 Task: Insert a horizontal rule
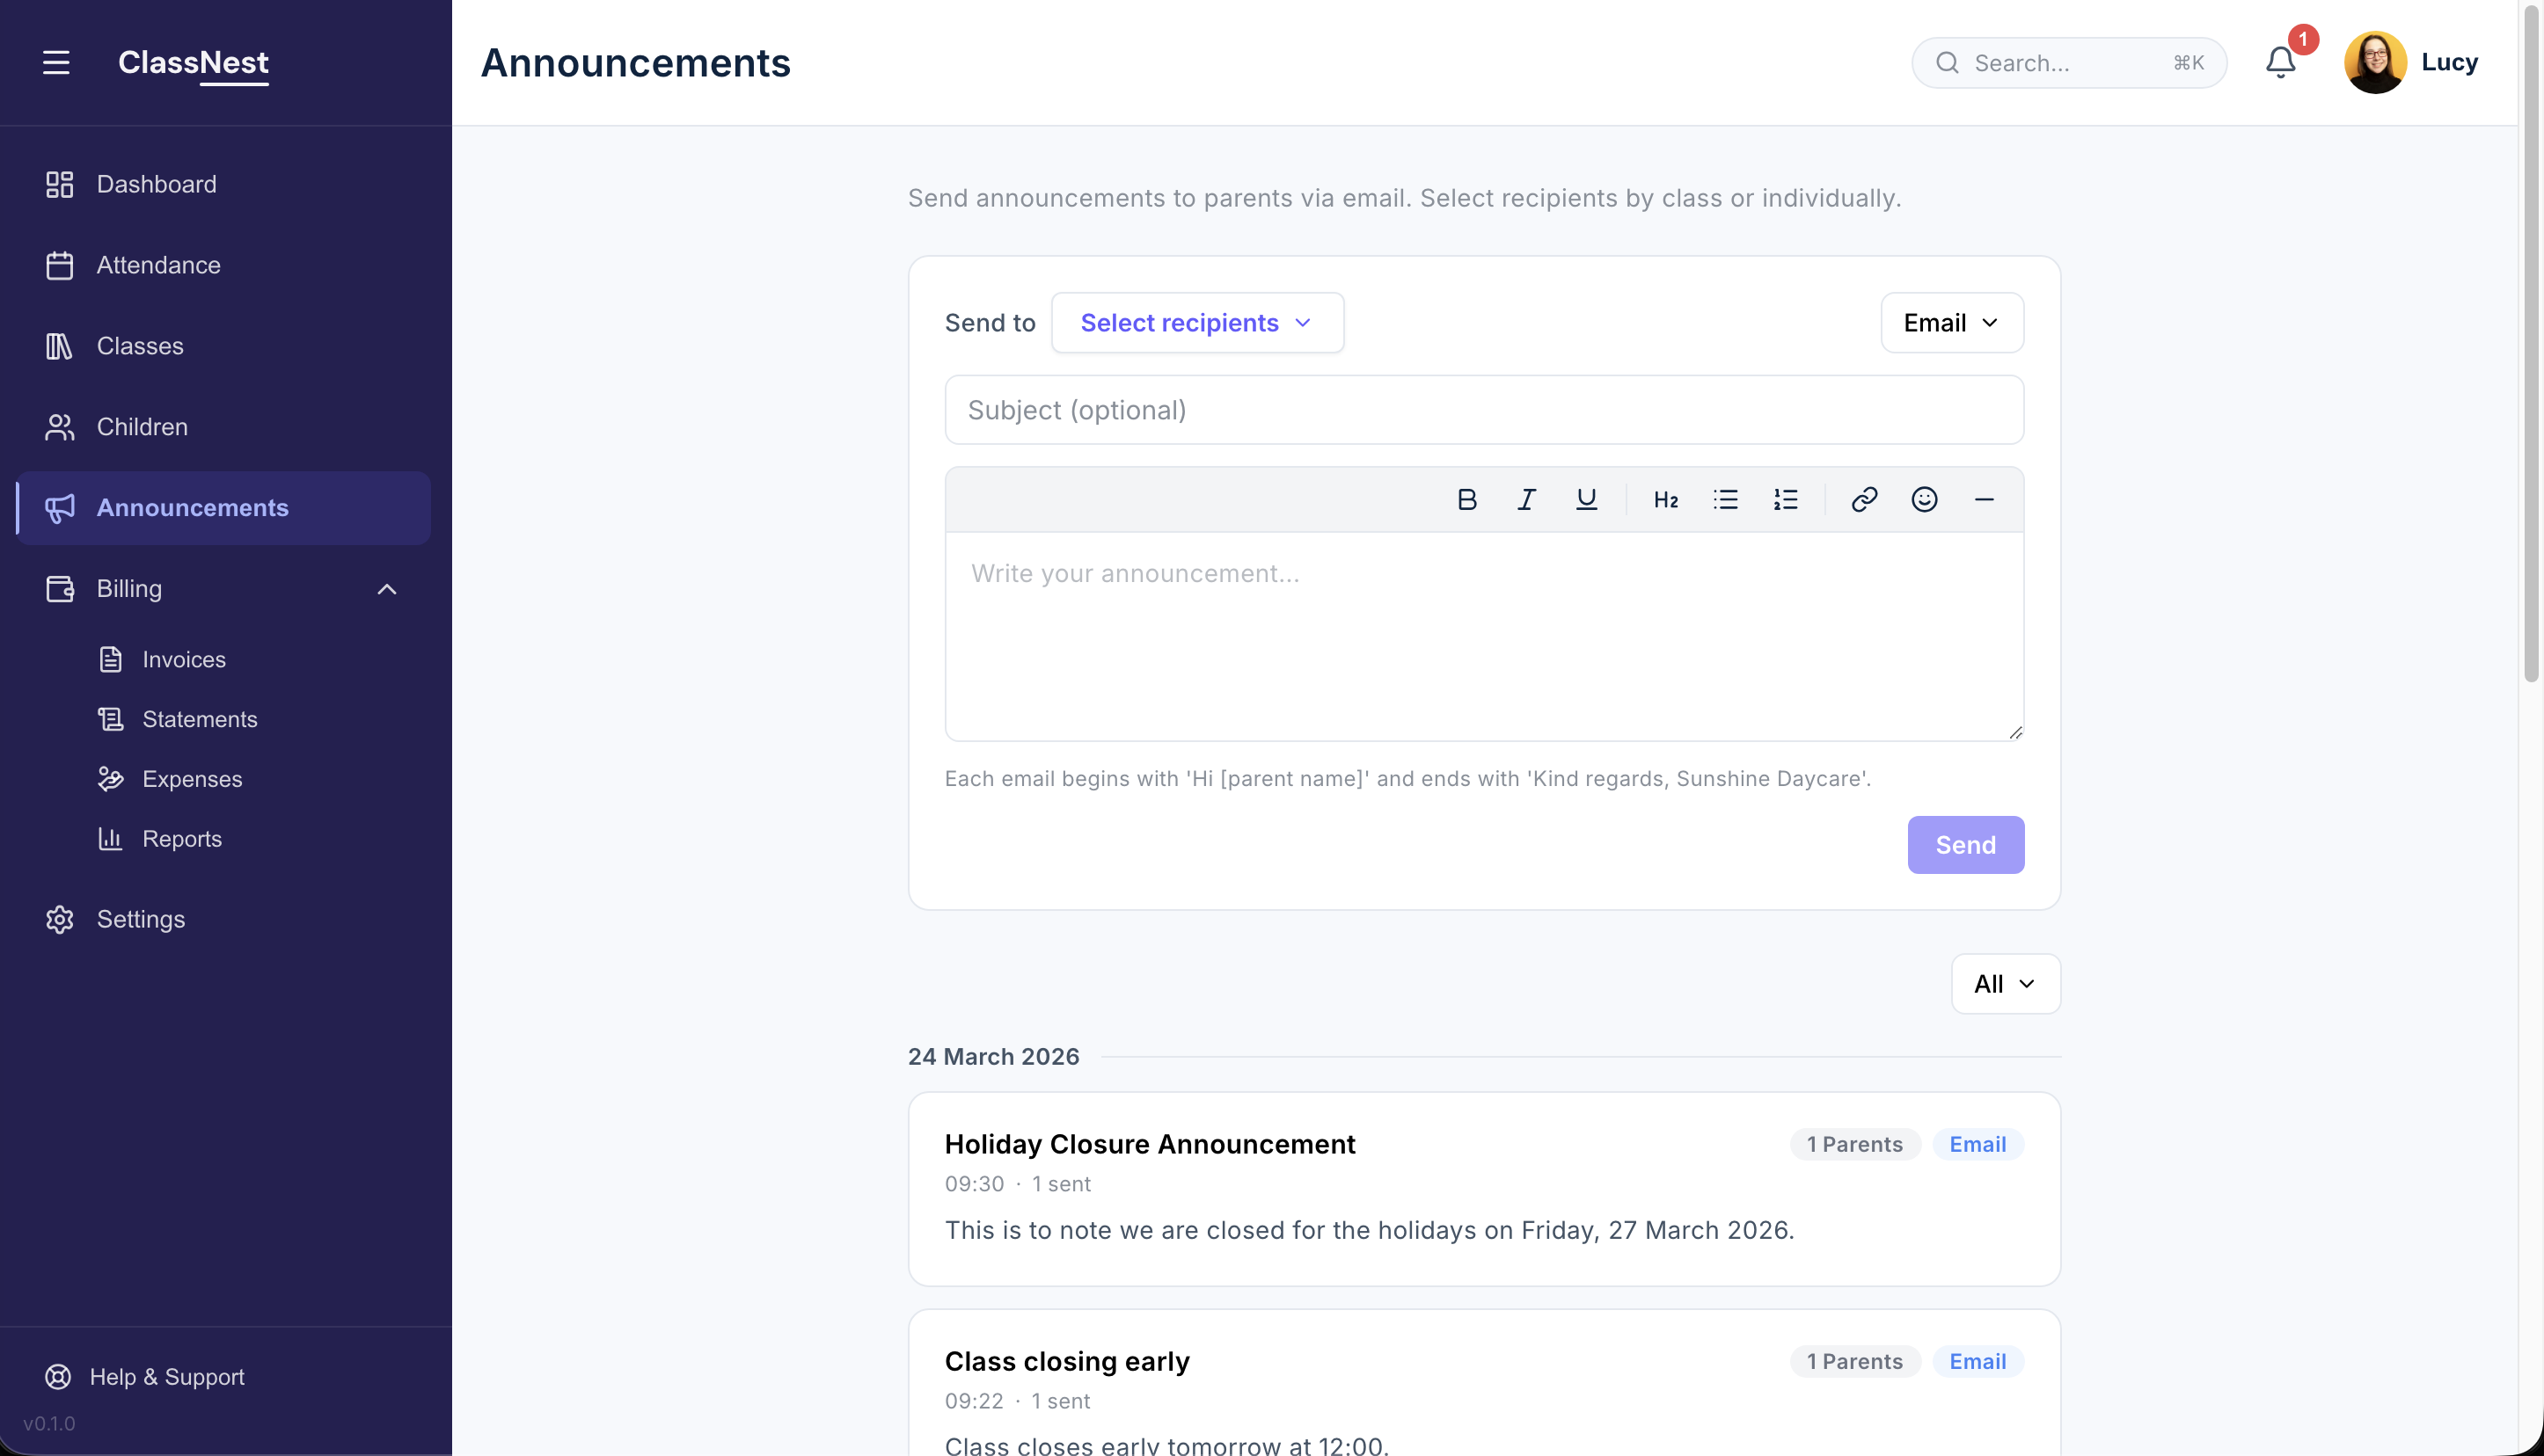click(1984, 500)
